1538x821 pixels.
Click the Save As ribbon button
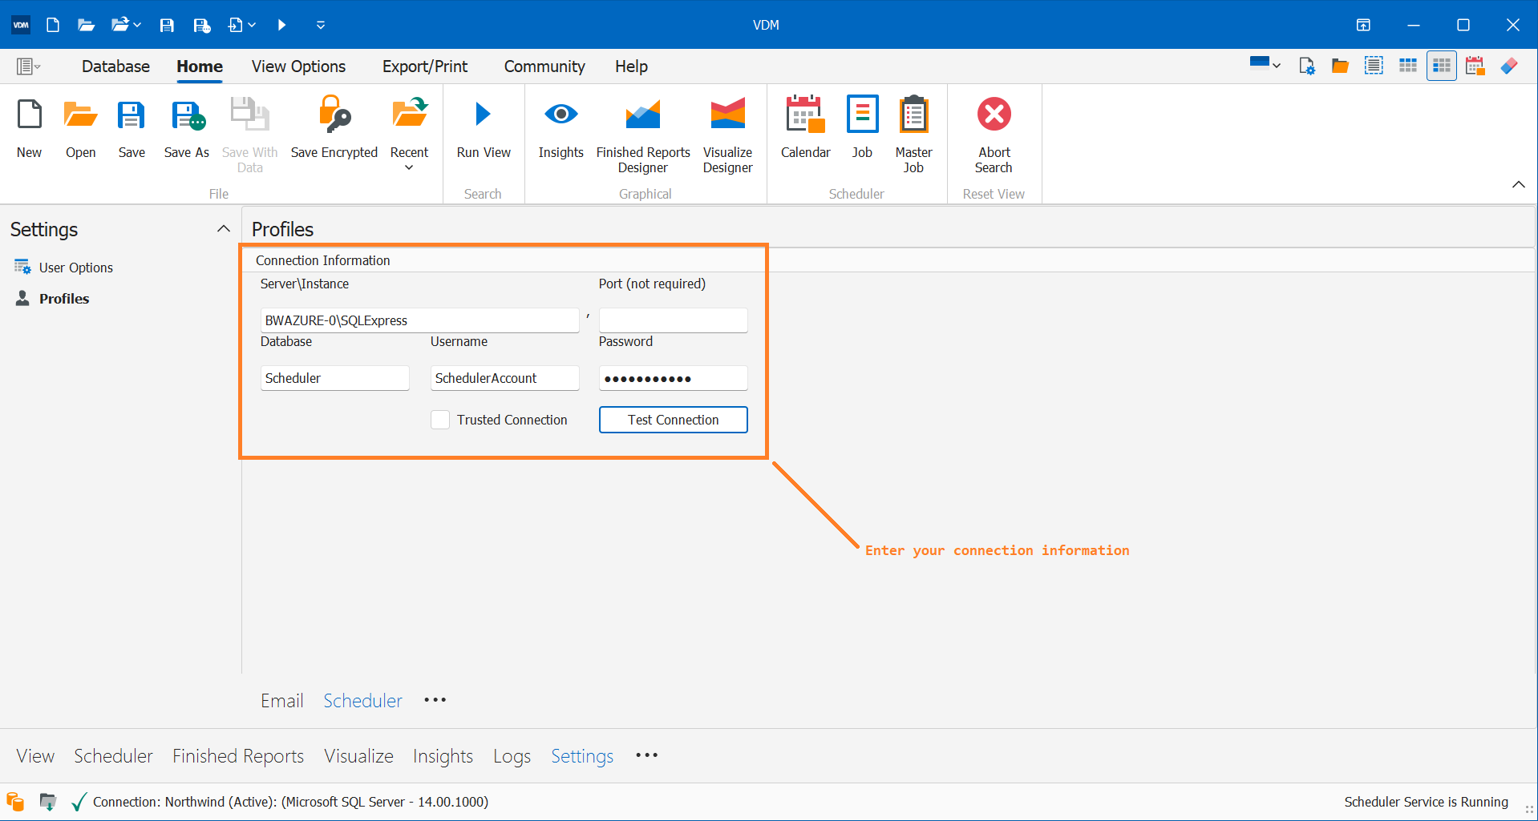(x=187, y=128)
